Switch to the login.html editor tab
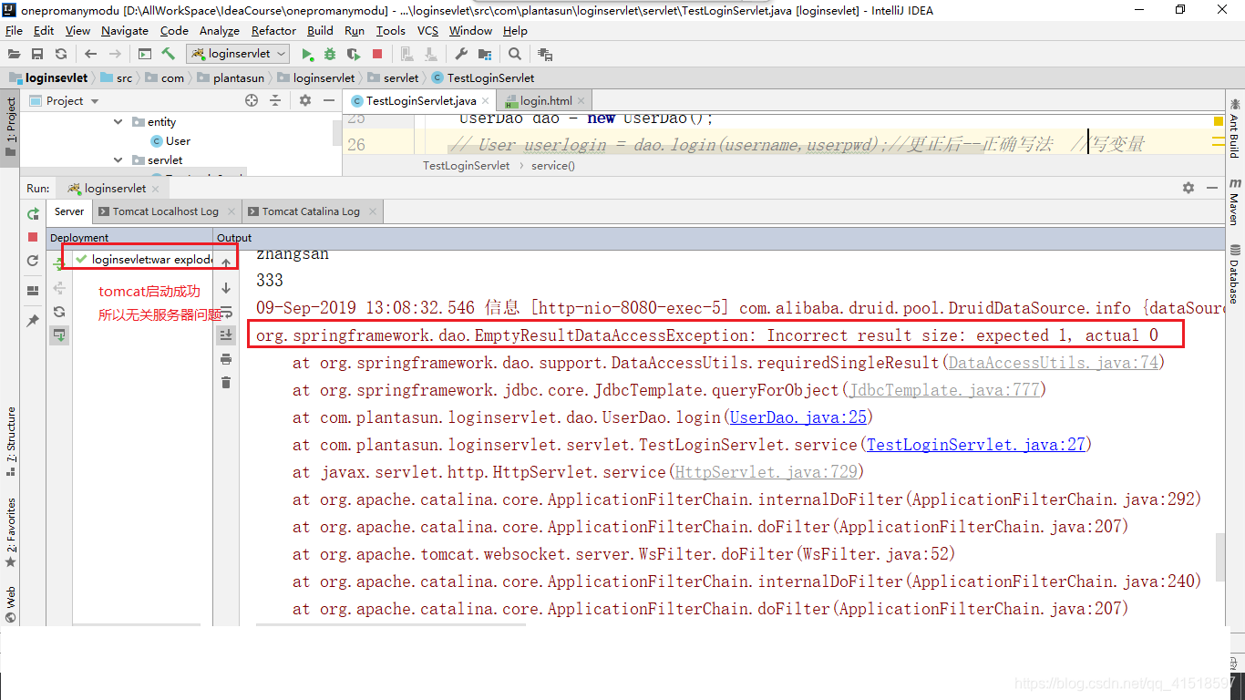 (546, 101)
